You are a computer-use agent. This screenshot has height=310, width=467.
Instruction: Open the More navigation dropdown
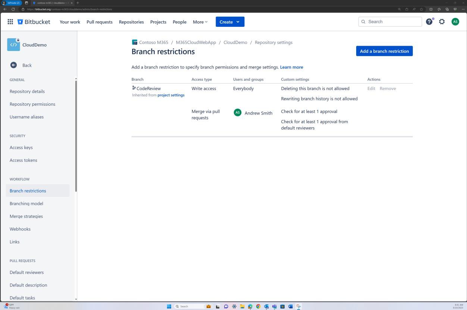[x=200, y=22]
